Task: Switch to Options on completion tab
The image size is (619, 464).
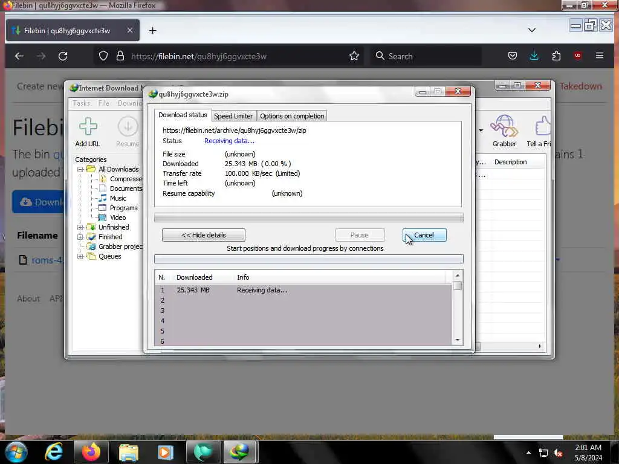Action: pos(292,116)
